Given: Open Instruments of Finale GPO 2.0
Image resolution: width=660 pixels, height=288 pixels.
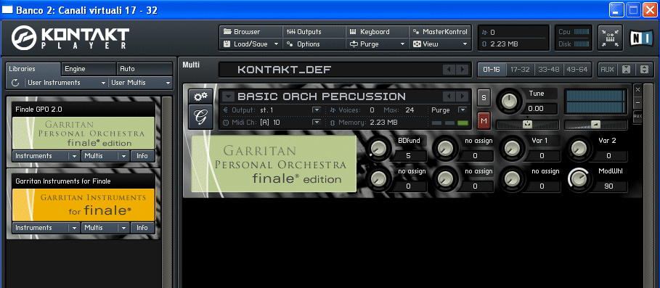Looking at the screenshot, I should (46, 156).
